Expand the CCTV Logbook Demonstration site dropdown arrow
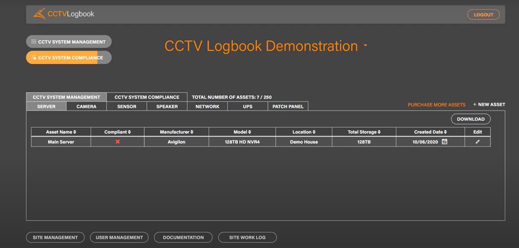Screen dimensions: 519x248 click(366, 45)
